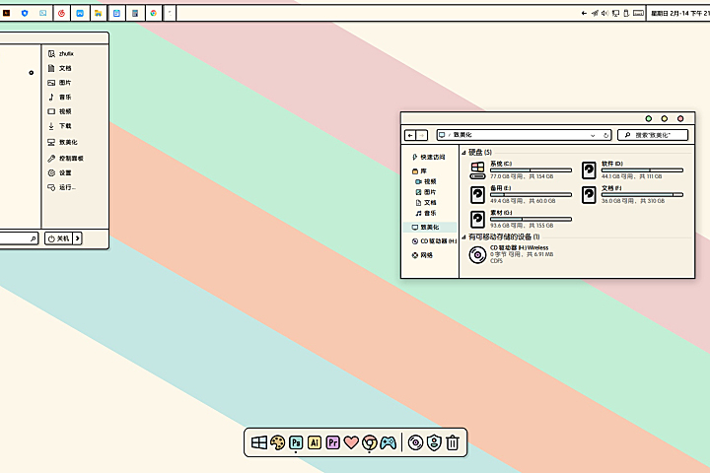
Task: Expand the address bar history dropdown
Action: coord(594,134)
